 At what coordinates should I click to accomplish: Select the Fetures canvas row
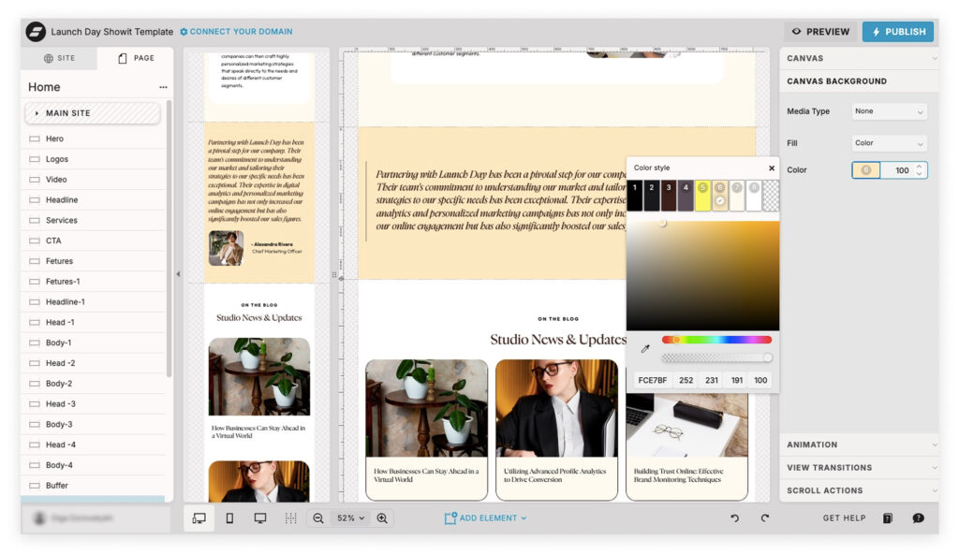[95, 261]
